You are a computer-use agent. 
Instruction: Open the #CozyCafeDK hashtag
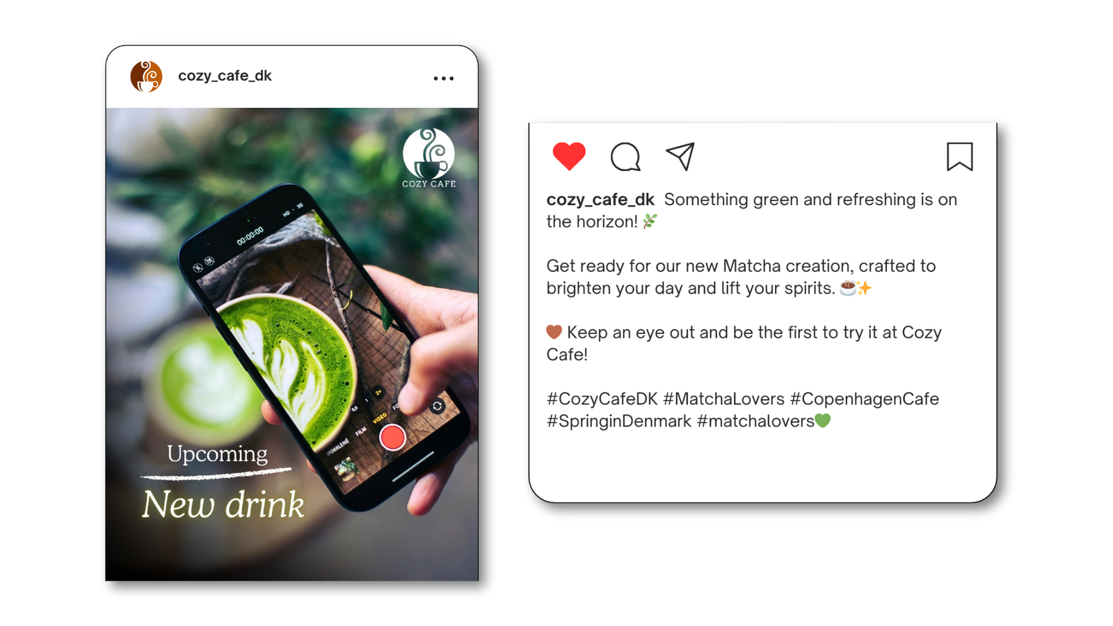tap(602, 399)
